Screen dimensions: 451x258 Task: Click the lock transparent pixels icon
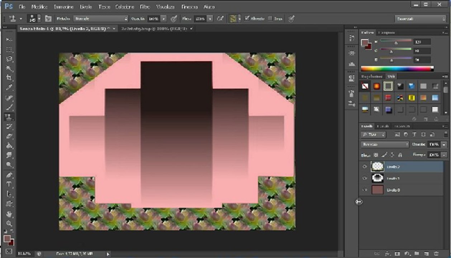click(376, 155)
